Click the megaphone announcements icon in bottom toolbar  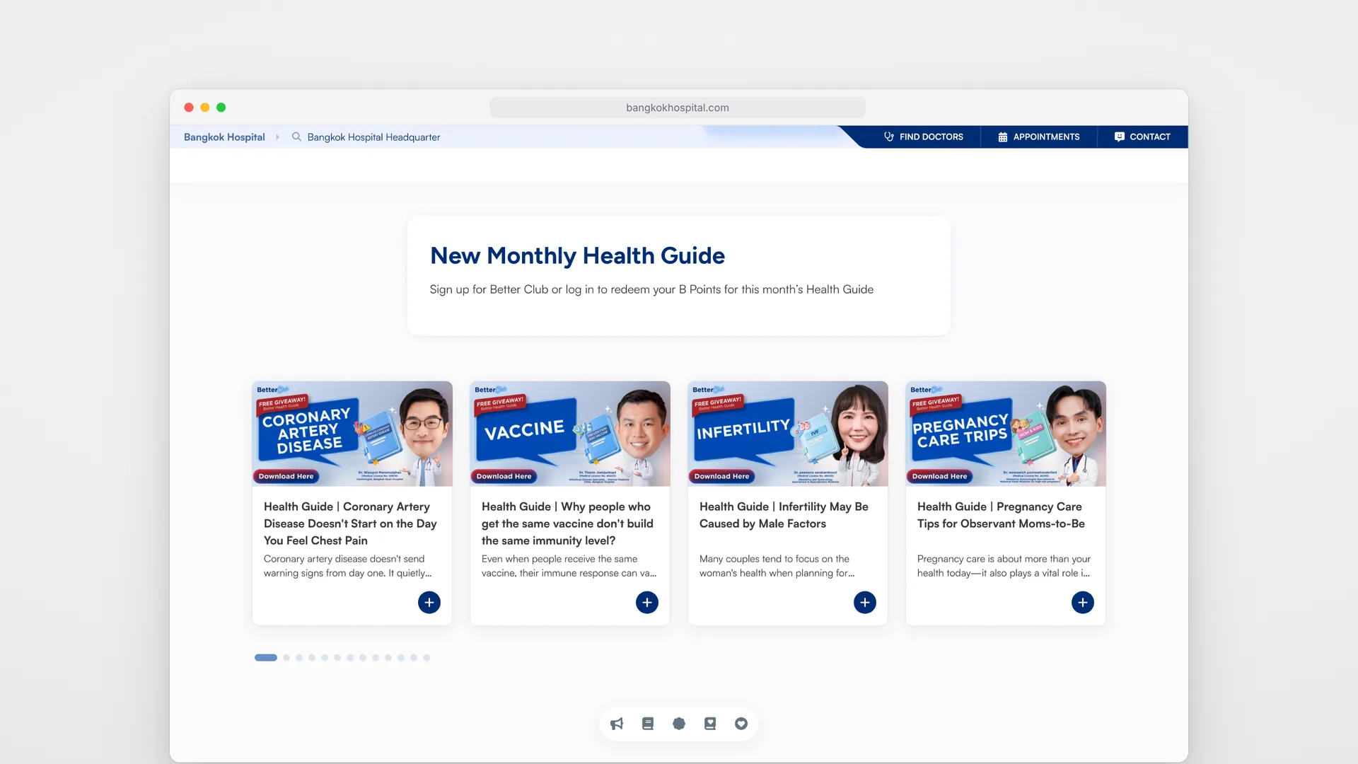[617, 724]
